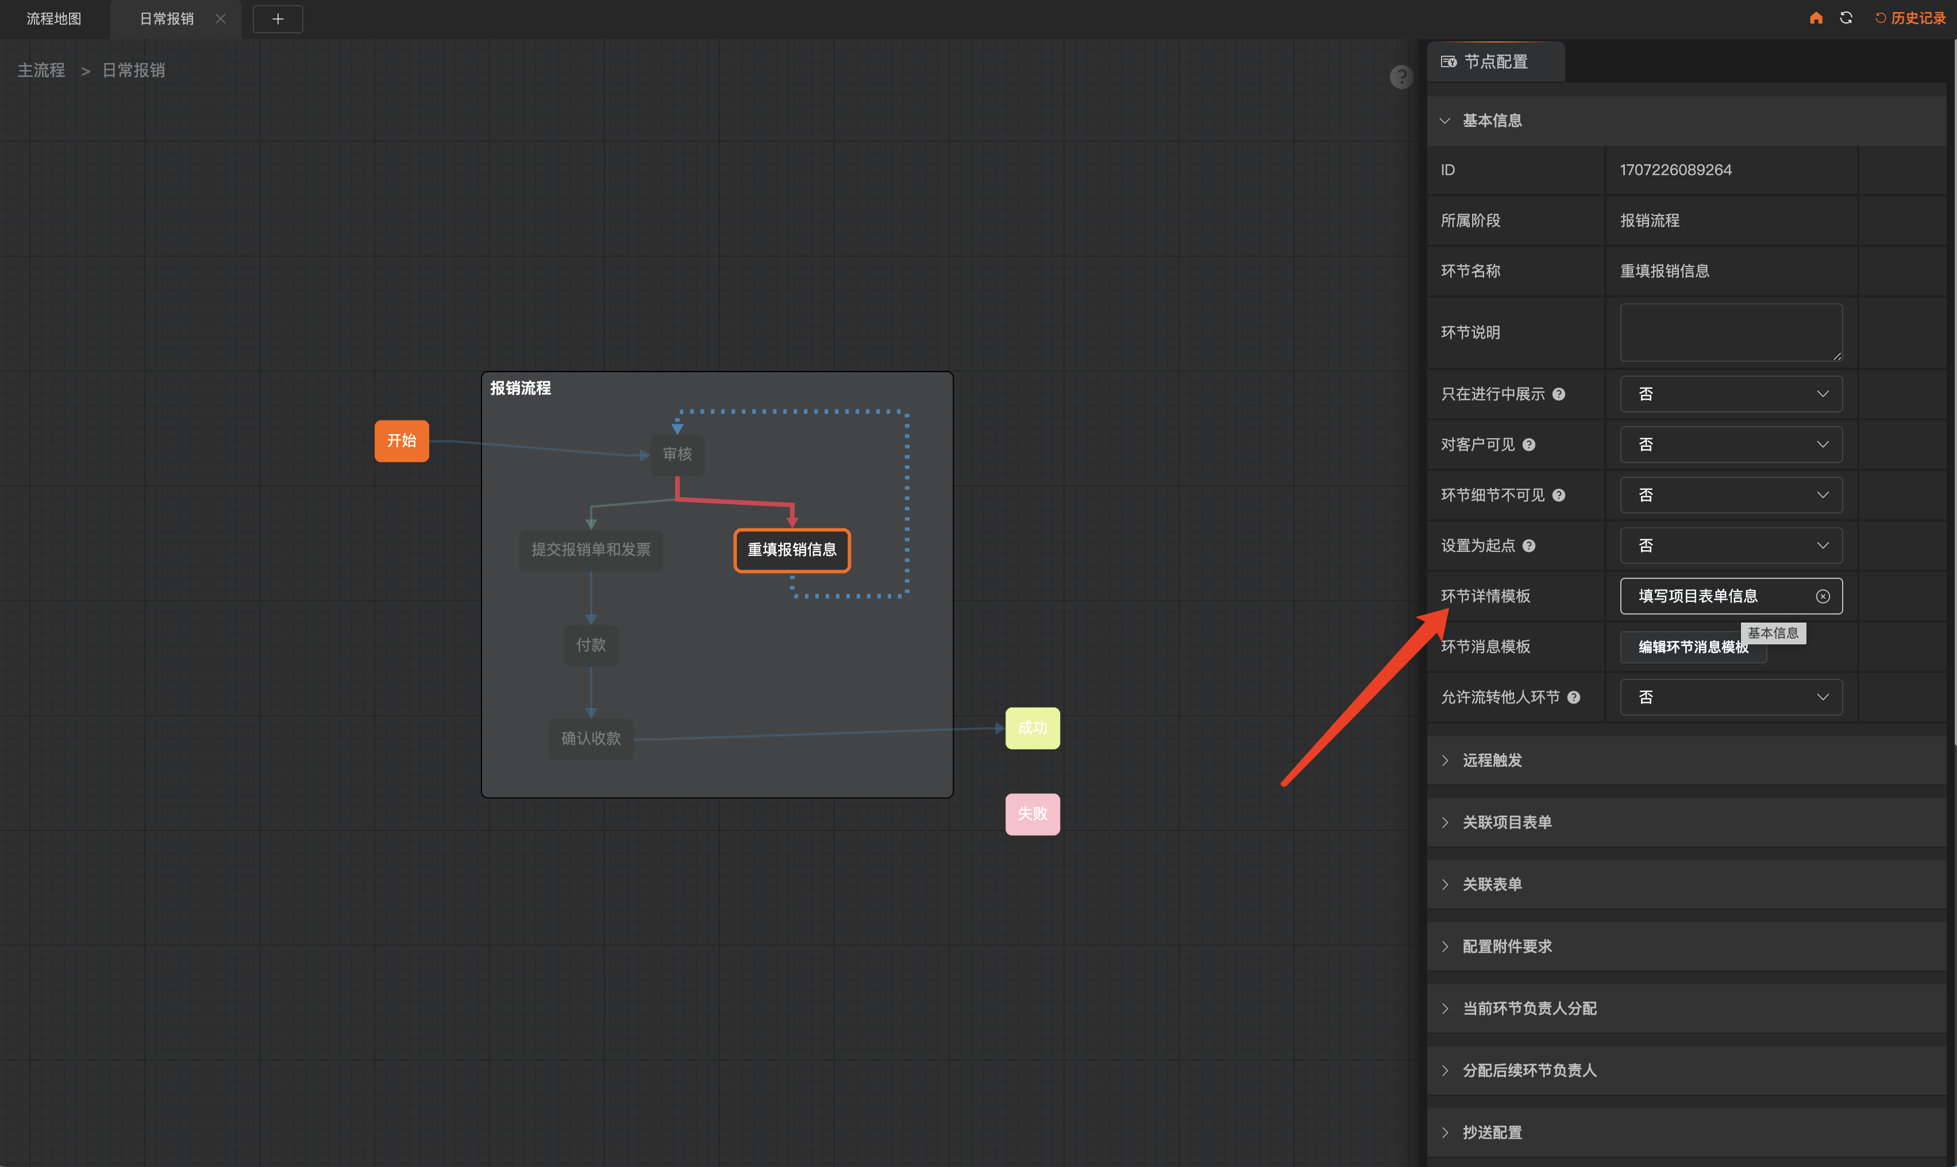
Task: Focus the 环节说明 text area
Action: 1731,332
